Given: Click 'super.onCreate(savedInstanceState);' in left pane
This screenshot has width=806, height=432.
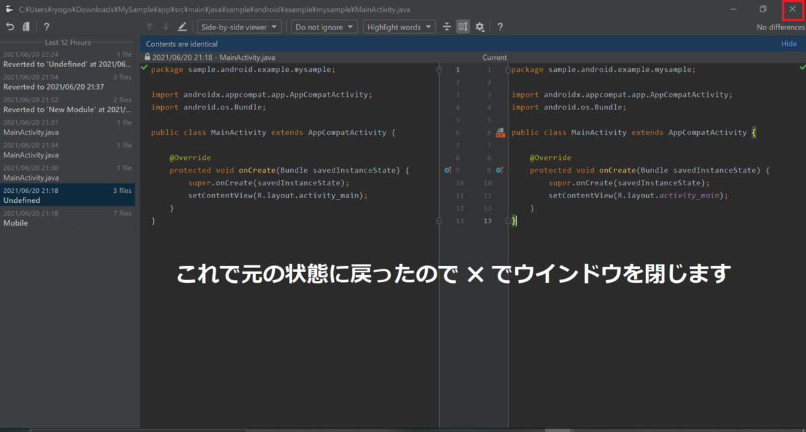Looking at the screenshot, I should coord(269,183).
